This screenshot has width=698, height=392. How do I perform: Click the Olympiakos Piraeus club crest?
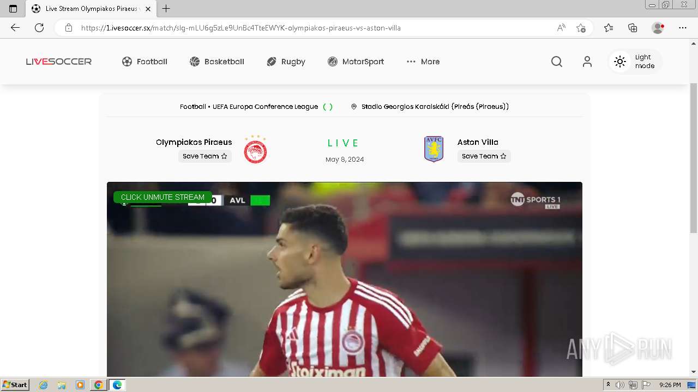pyautogui.click(x=255, y=149)
